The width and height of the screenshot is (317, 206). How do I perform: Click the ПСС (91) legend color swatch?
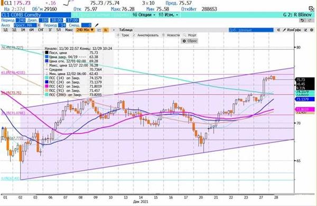tap(46, 91)
